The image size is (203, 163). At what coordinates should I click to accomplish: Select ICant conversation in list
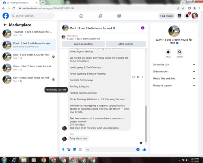click(28, 45)
